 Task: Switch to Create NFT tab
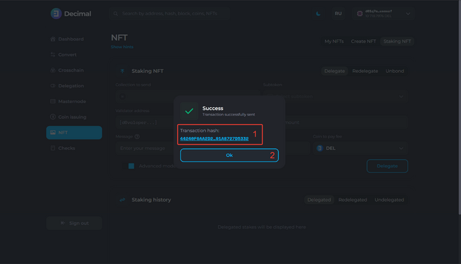click(x=364, y=41)
